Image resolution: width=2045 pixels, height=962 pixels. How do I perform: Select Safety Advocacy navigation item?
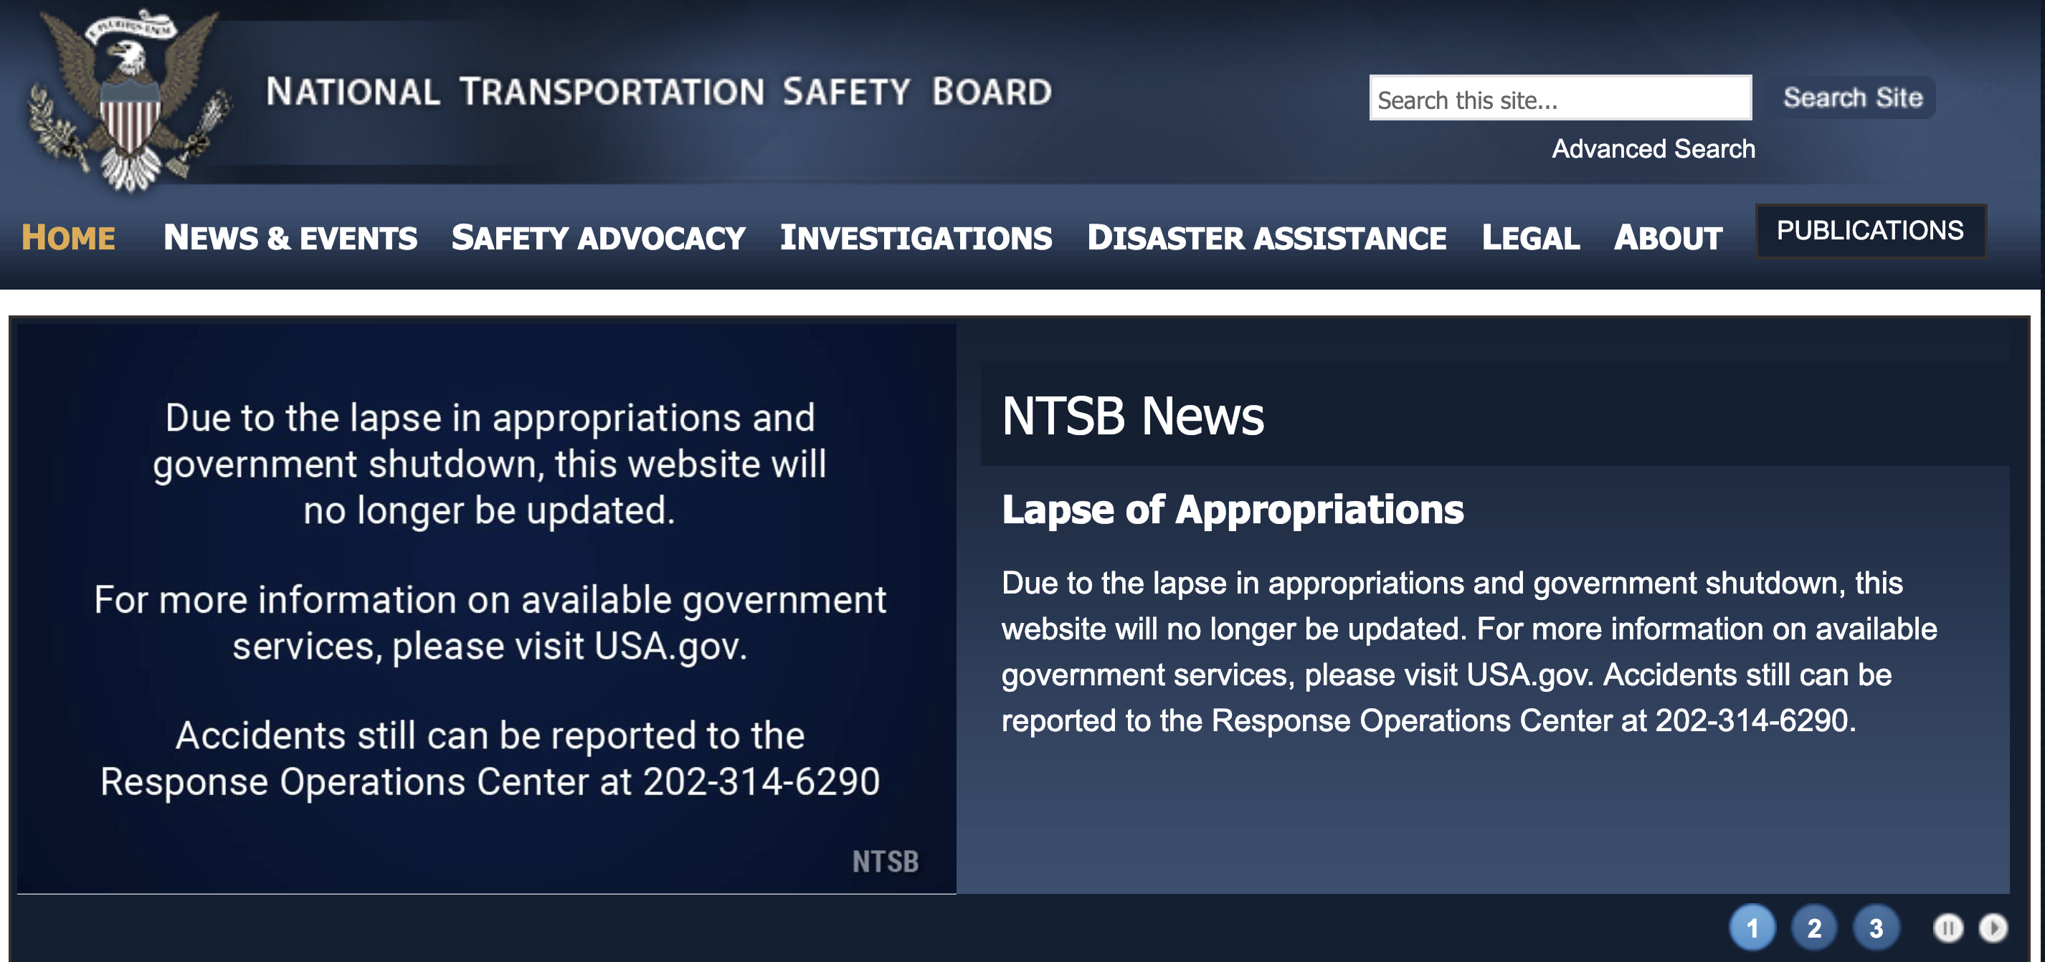point(598,238)
